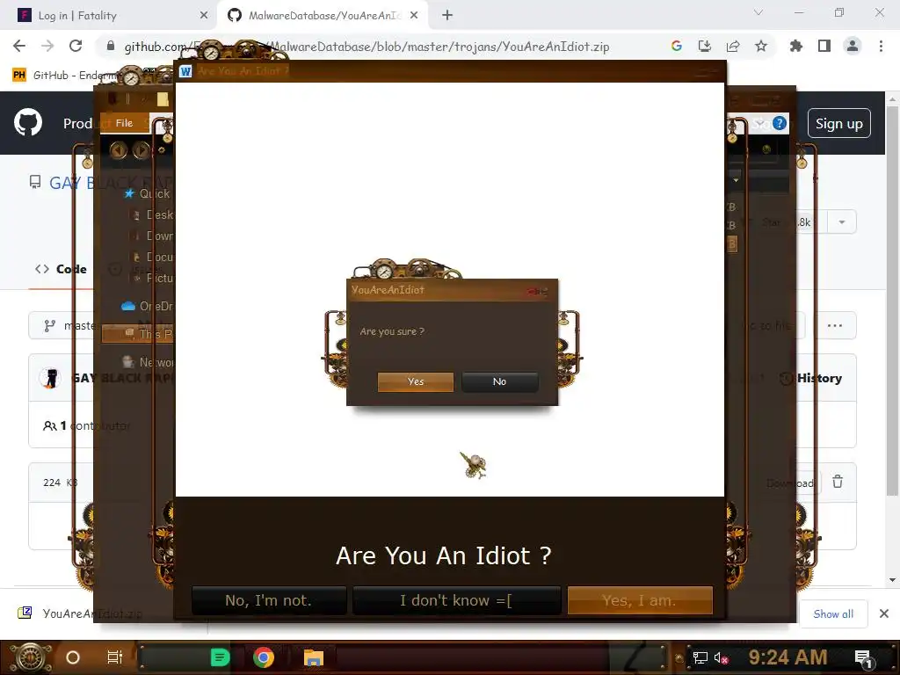This screenshot has height=675, width=900.
Task: Open file History link
Action: [x=811, y=378]
